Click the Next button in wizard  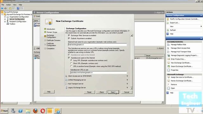[x=114, y=92]
